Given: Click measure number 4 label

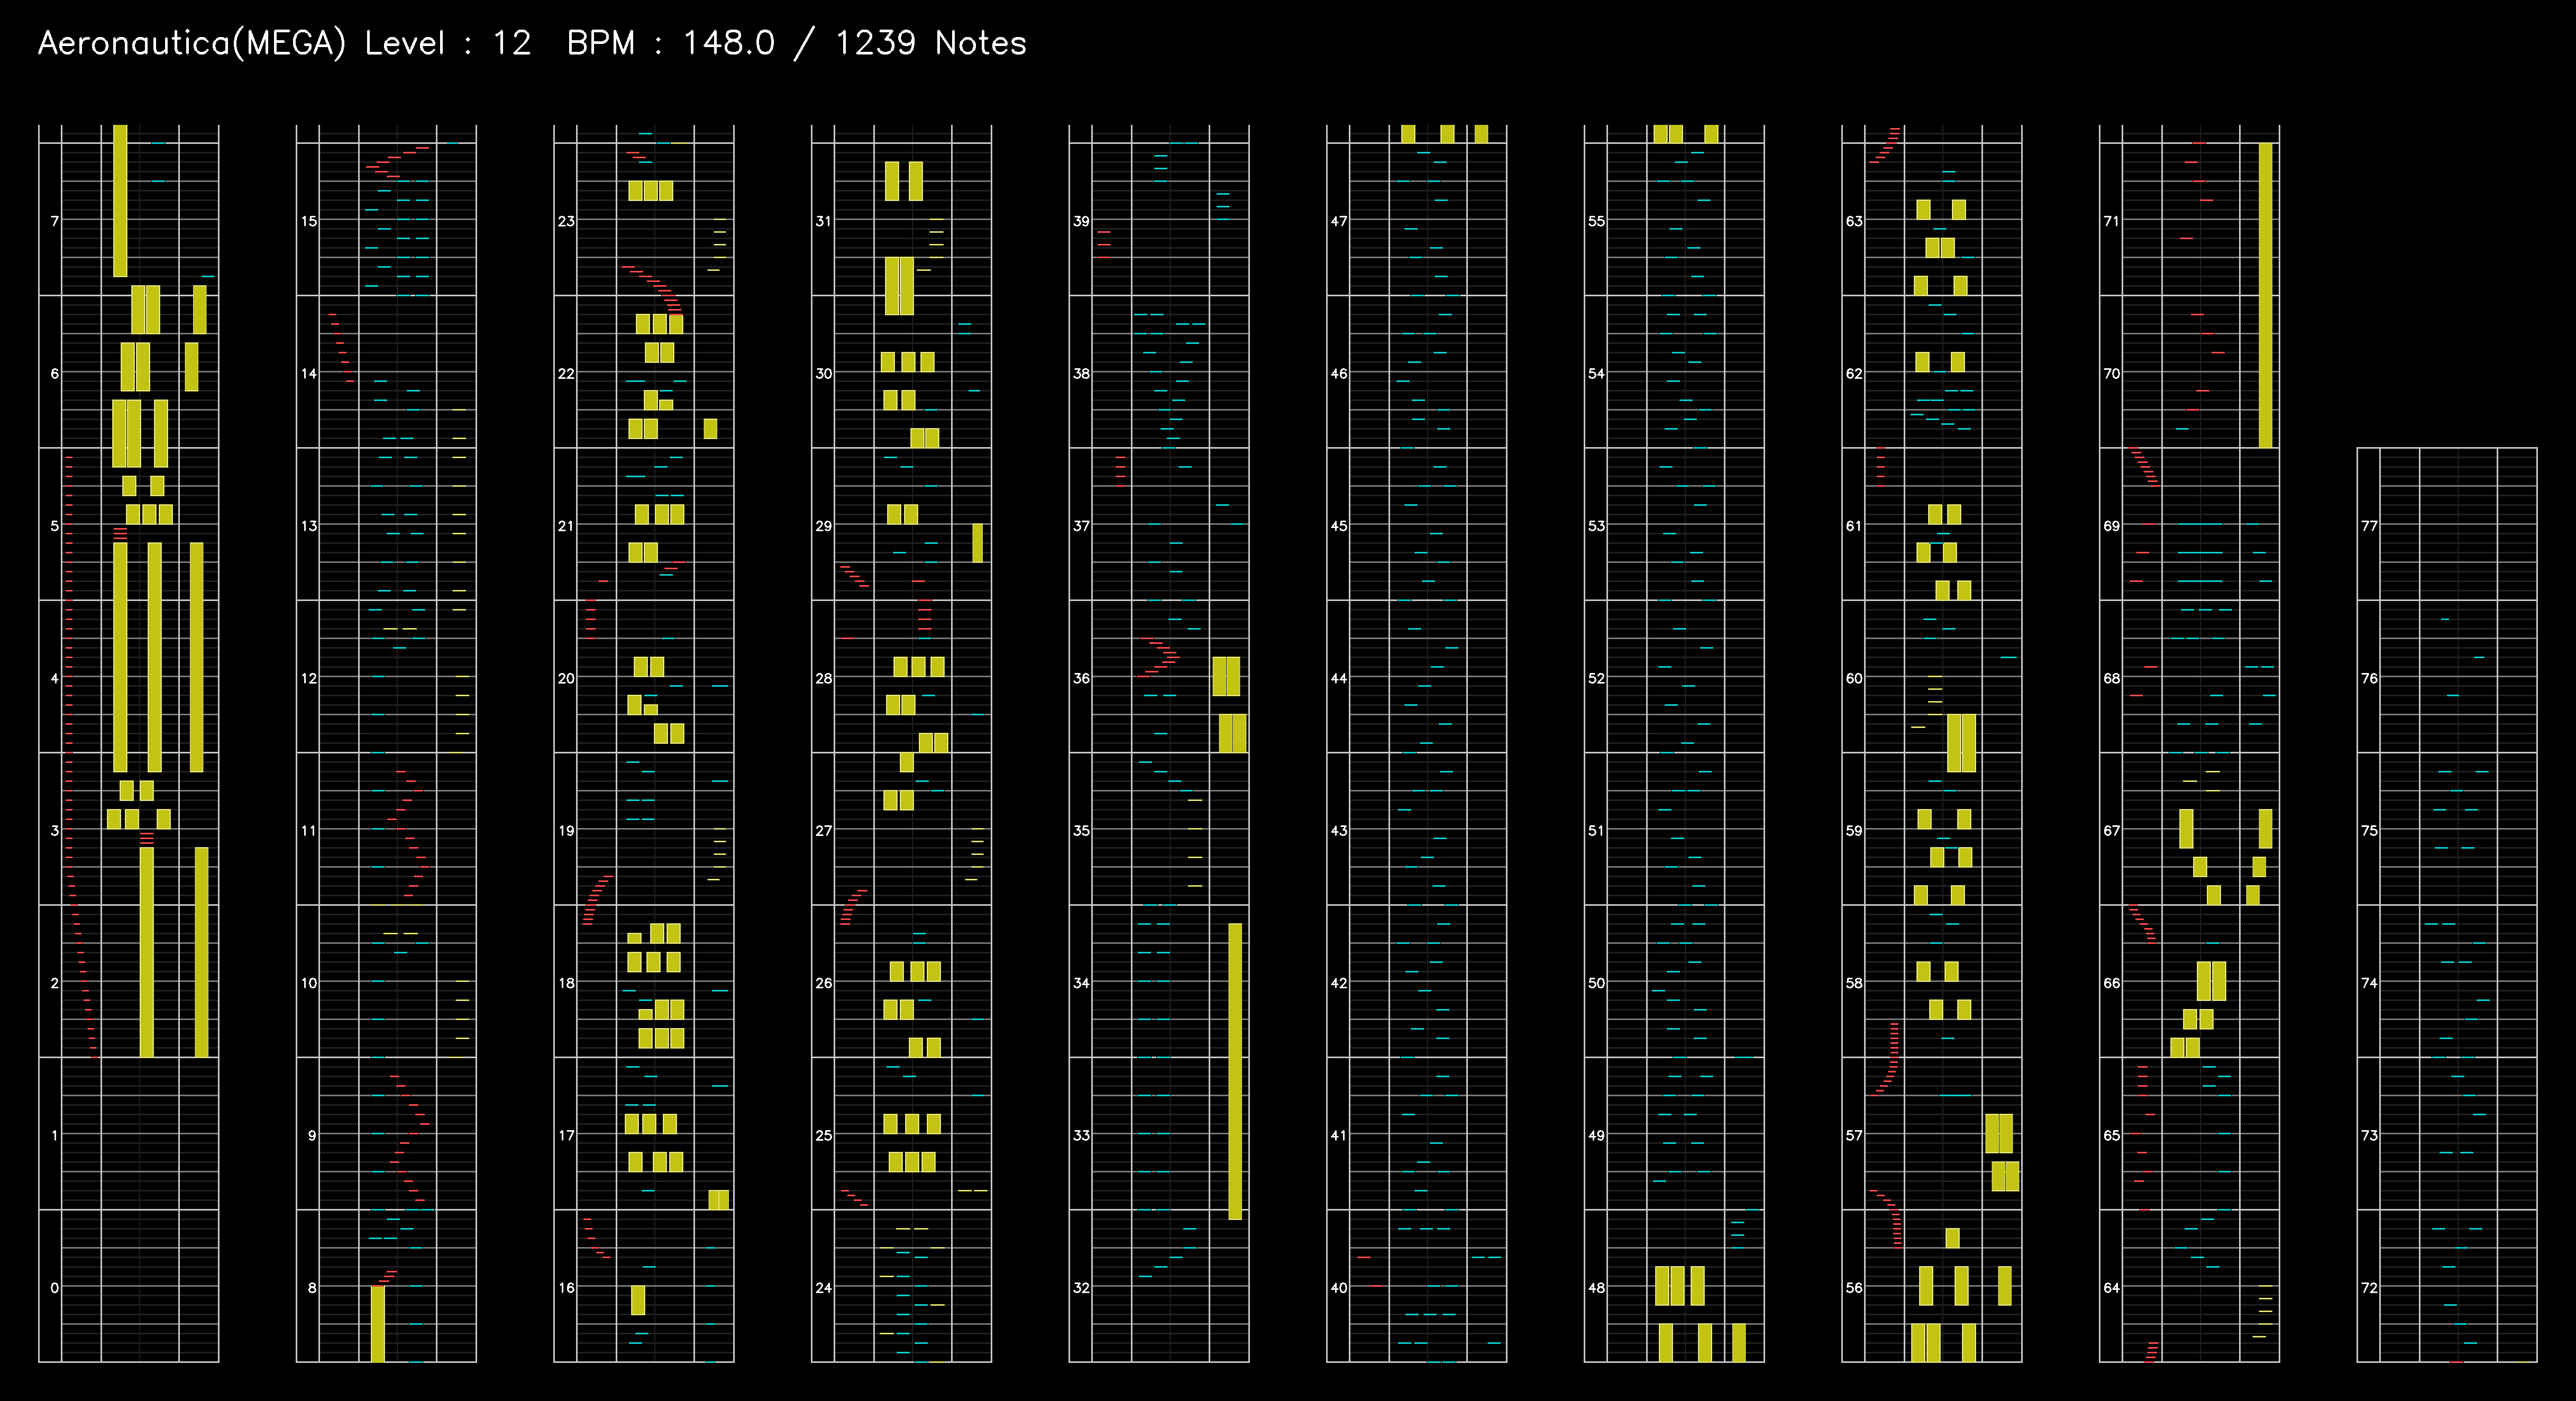Looking at the screenshot, I should coord(54,678).
